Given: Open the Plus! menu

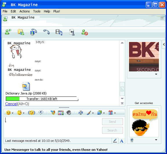Looking at the screenshot, I should [x=57, y=11].
